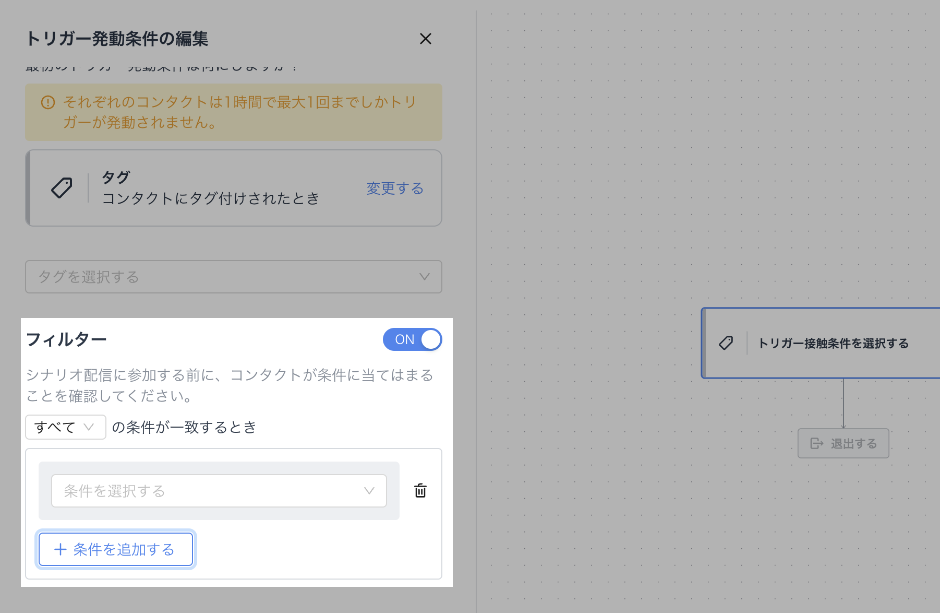Click the 変更する link
Viewport: 940px width, 613px height.
pos(395,188)
